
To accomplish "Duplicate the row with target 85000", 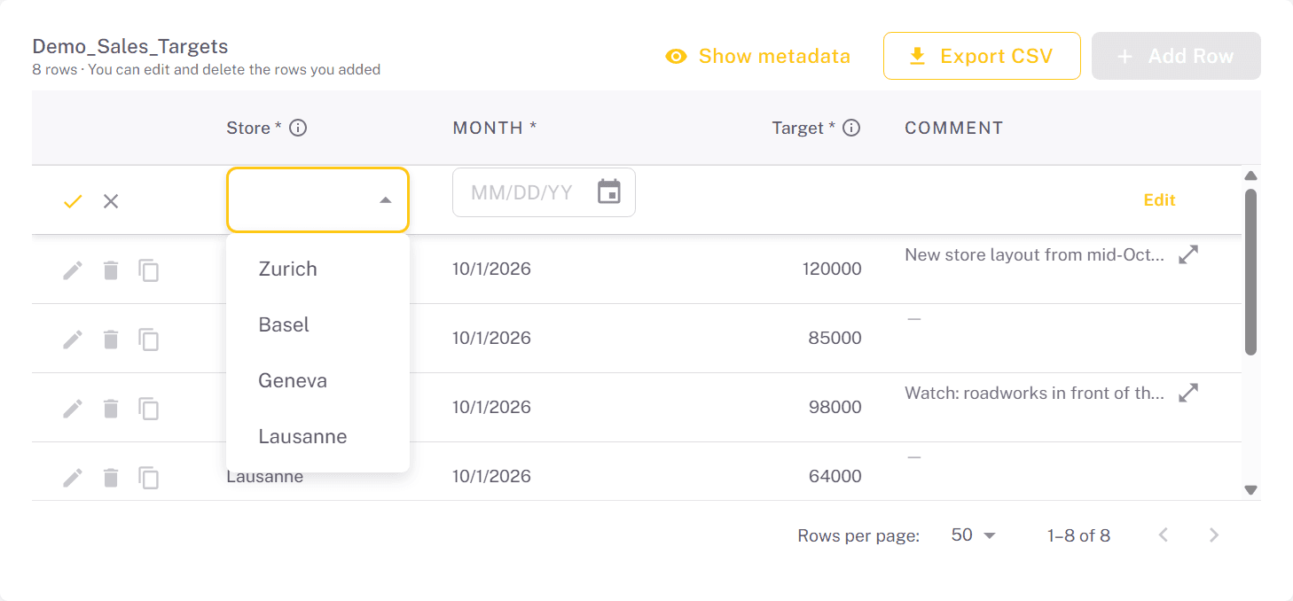I will pos(149,339).
